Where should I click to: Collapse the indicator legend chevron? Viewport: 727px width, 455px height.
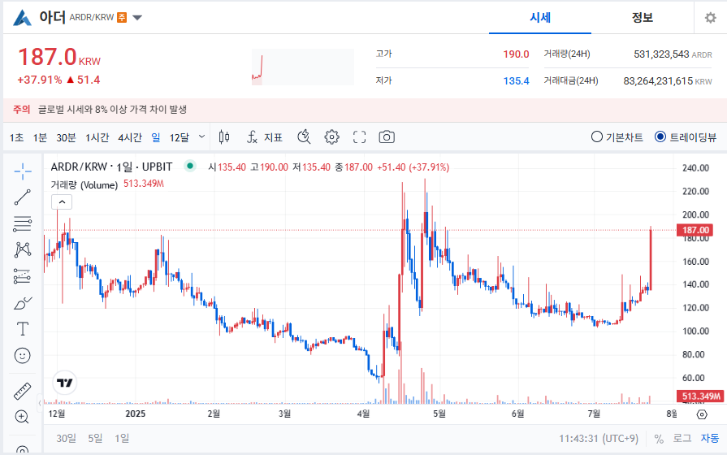point(62,201)
